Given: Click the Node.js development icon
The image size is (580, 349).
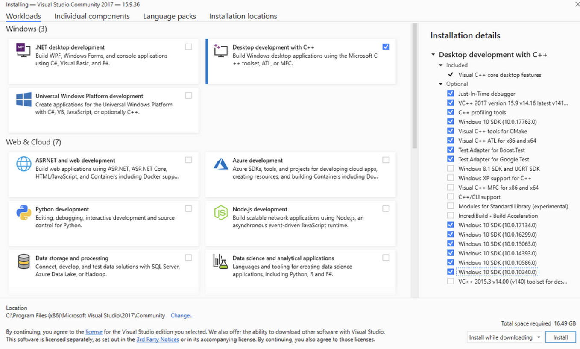Looking at the screenshot, I should pyautogui.click(x=220, y=212).
